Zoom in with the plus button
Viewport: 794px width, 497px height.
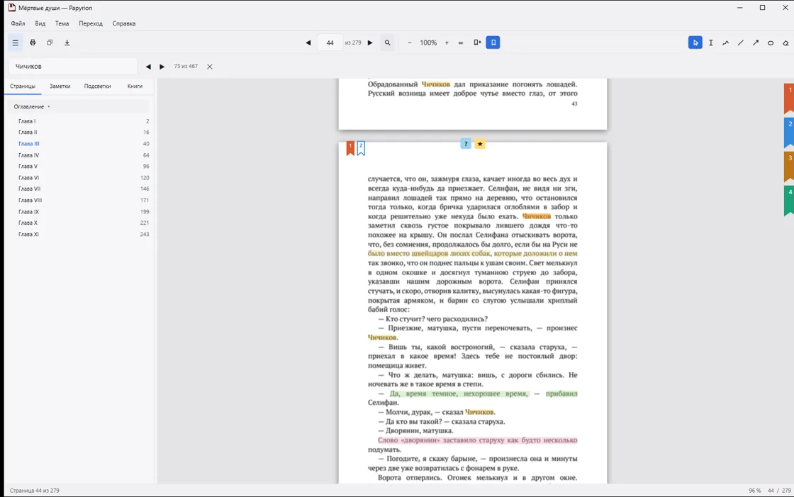click(x=447, y=43)
